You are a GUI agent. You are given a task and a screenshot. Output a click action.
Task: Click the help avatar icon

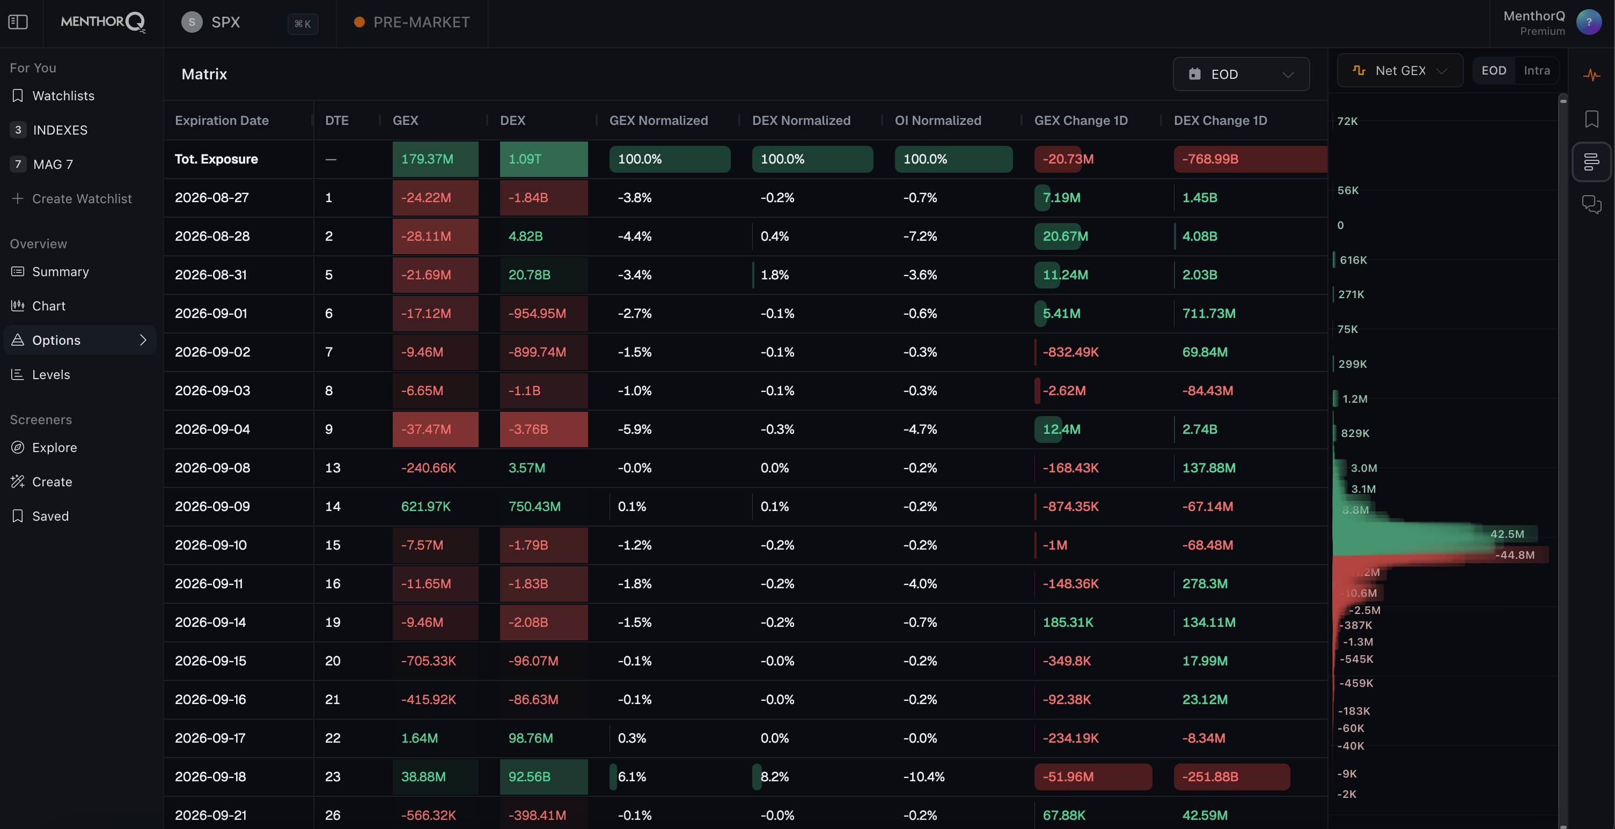1589,23
